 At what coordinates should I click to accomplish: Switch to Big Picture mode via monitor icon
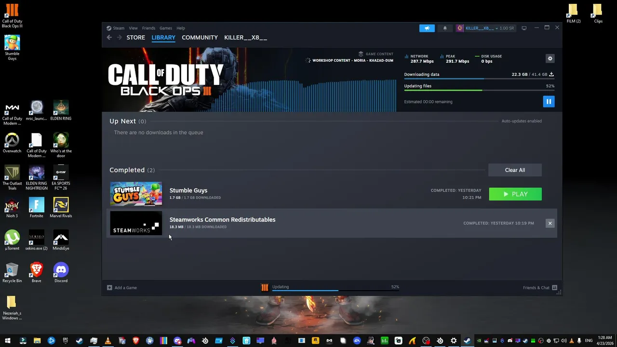(x=524, y=28)
